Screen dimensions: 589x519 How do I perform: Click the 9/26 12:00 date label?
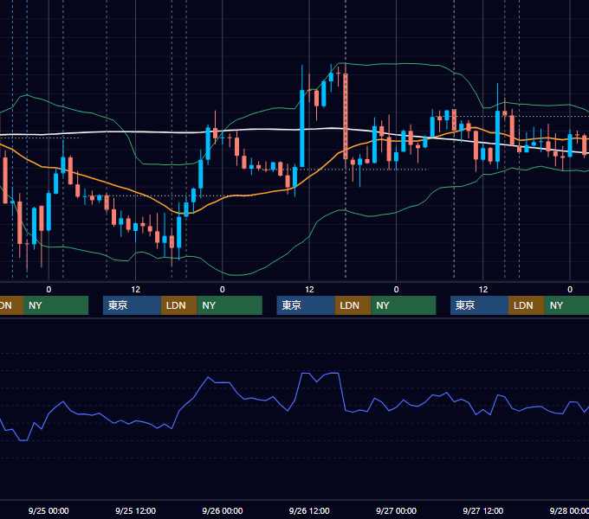click(x=309, y=510)
